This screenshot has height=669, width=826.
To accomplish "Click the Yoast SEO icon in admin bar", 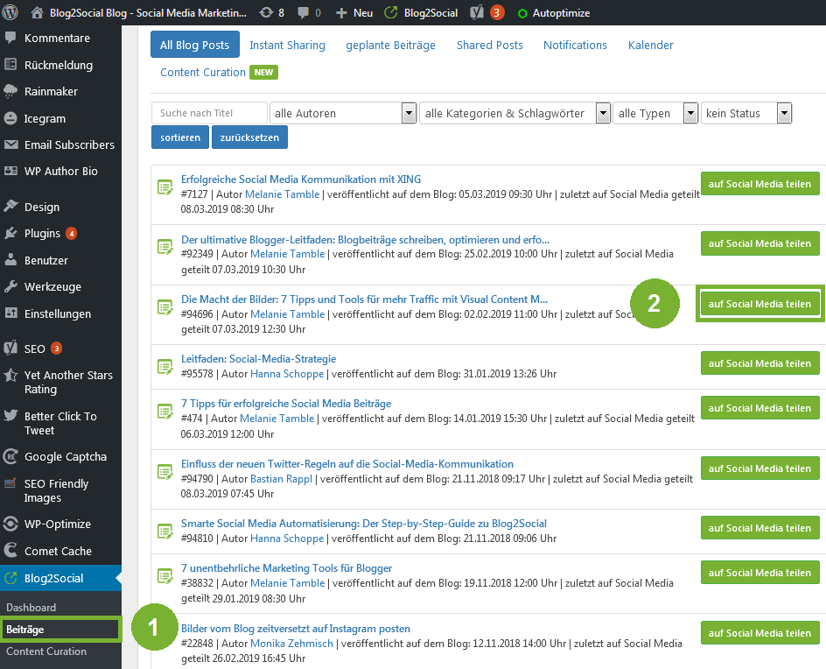I will pyautogui.click(x=477, y=12).
